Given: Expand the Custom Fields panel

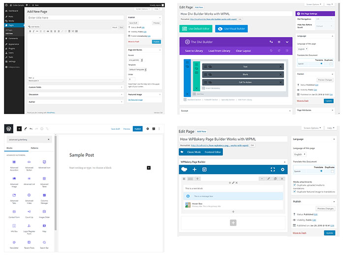Looking at the screenshot, I should coord(75,88).
